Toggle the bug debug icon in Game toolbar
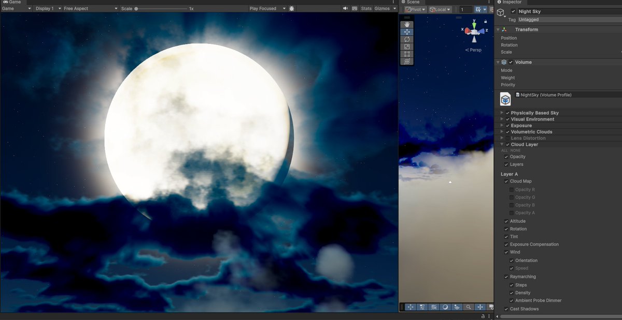This screenshot has width=622, height=320. coord(292,8)
